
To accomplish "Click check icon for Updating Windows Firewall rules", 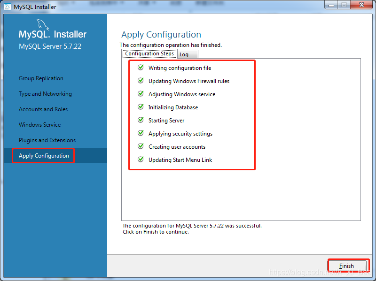I will coord(141,81).
